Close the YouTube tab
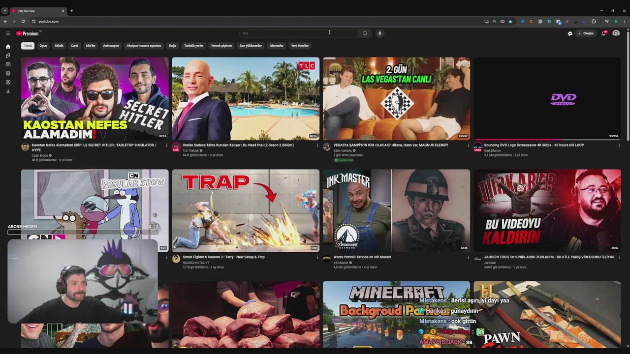 63,11
